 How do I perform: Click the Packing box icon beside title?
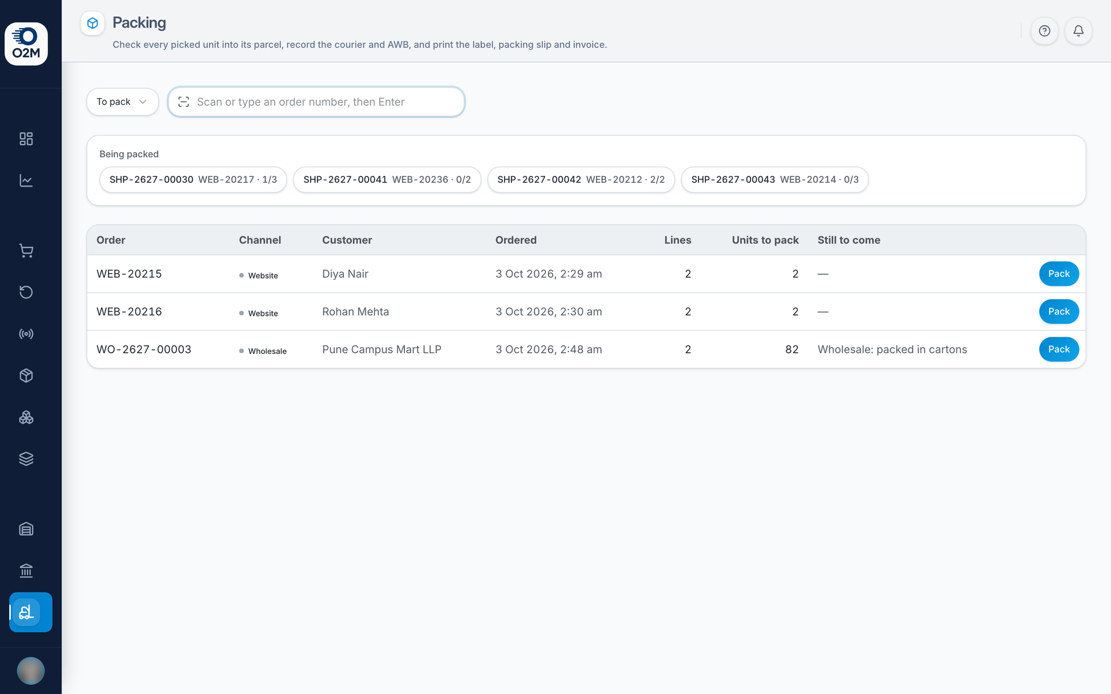93,23
